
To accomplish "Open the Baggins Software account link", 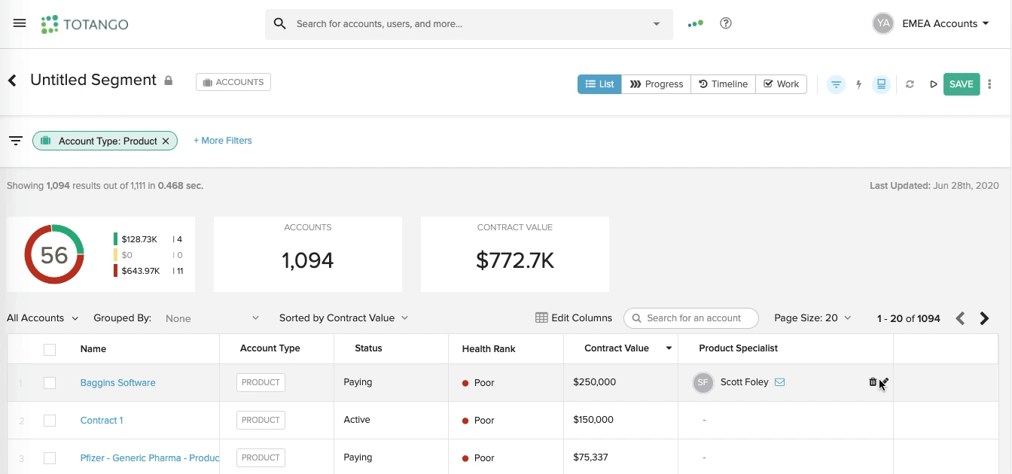I will coord(117,382).
